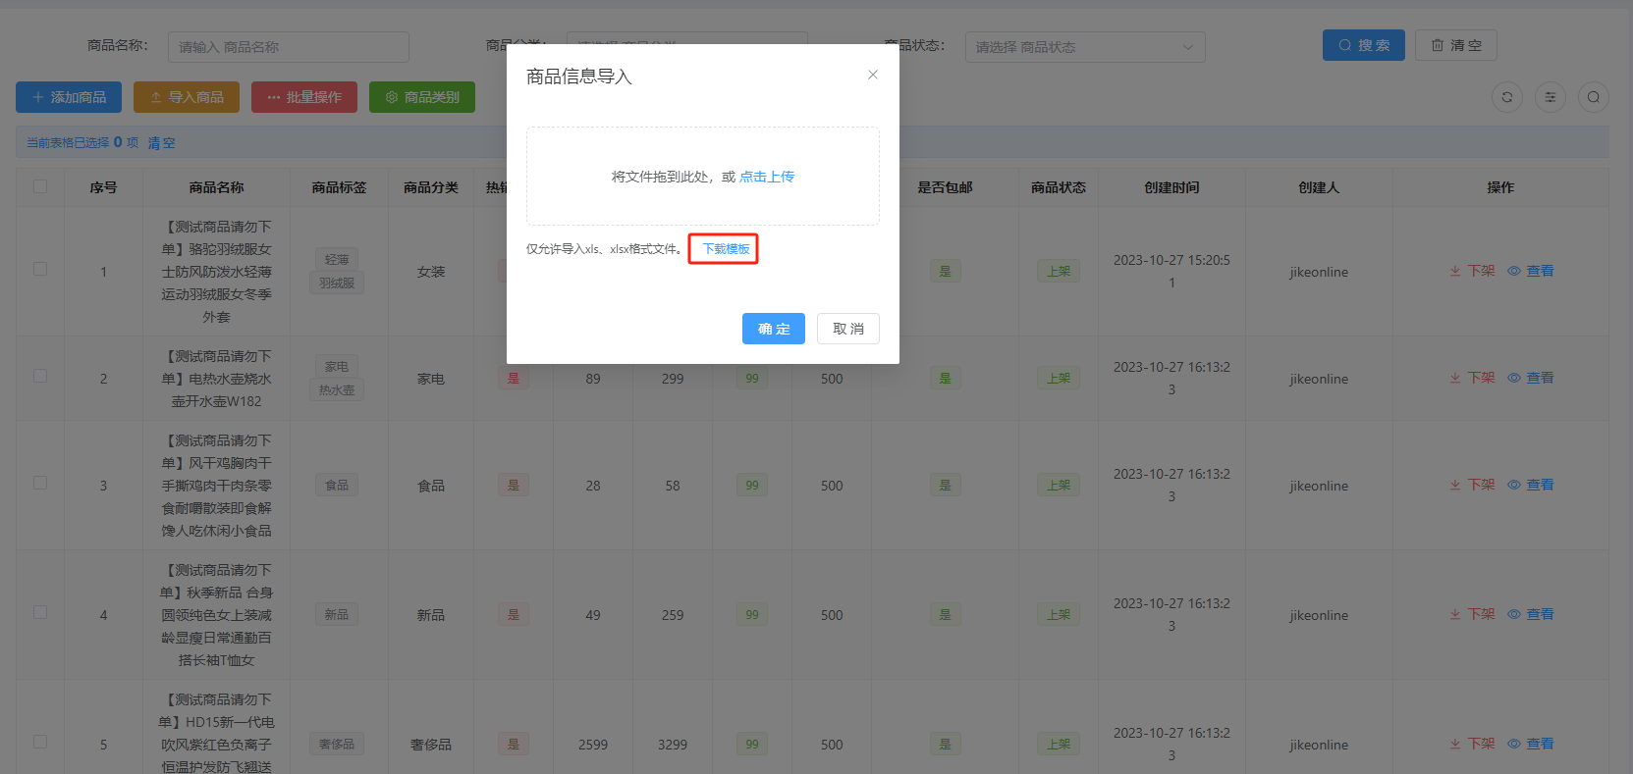Click the round search toggle icon

1593,97
